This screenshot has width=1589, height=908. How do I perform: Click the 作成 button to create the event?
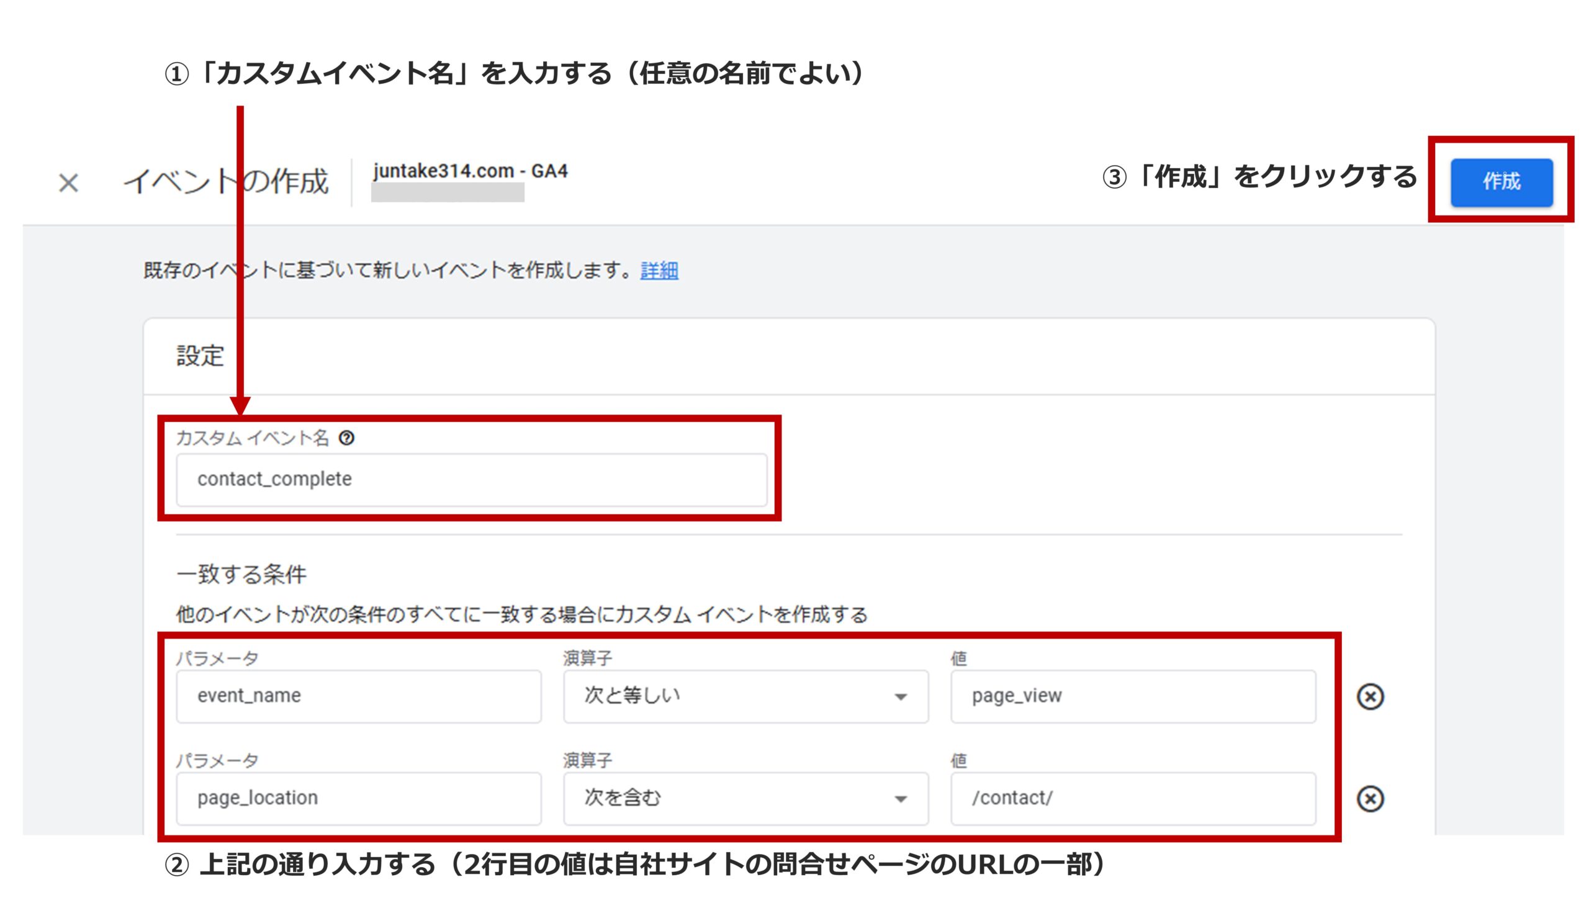click(1501, 182)
